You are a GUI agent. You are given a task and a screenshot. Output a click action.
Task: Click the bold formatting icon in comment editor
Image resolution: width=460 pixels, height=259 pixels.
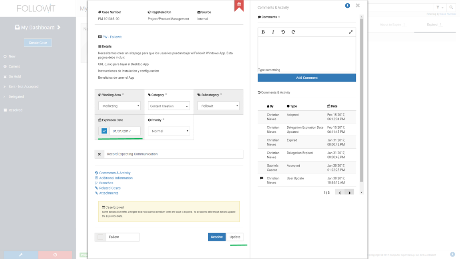[263, 32]
